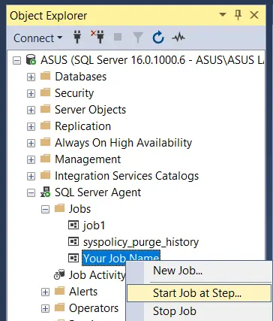Click the Server Objects folder icon
Viewport: 273px width, 321px height.
46,109
